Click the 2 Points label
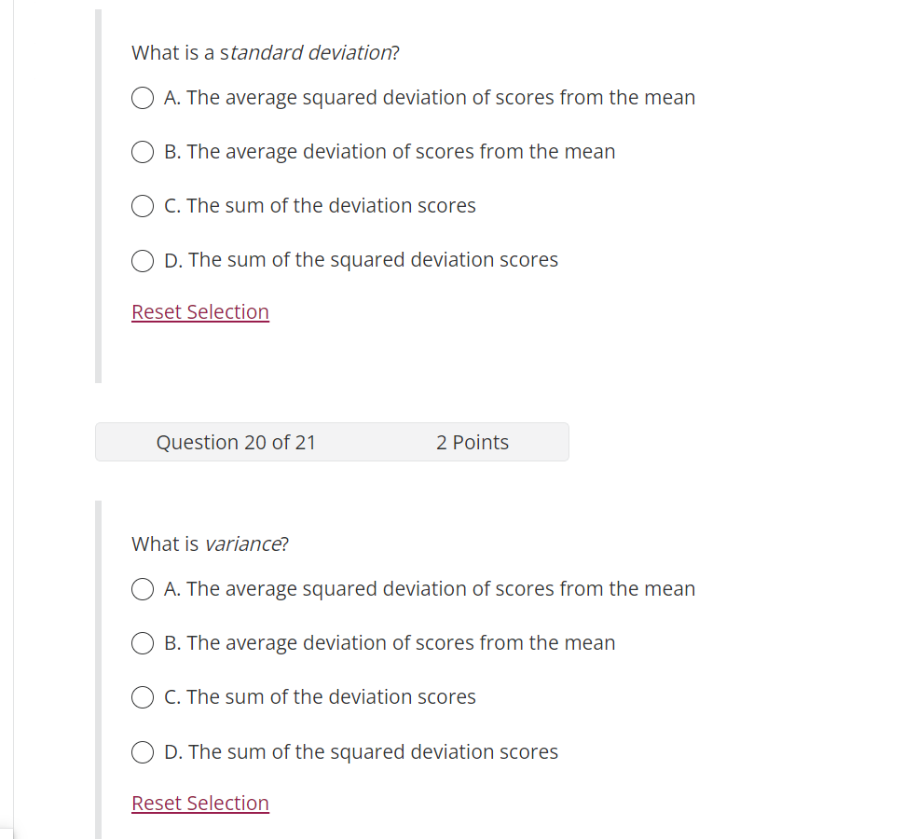 473,442
